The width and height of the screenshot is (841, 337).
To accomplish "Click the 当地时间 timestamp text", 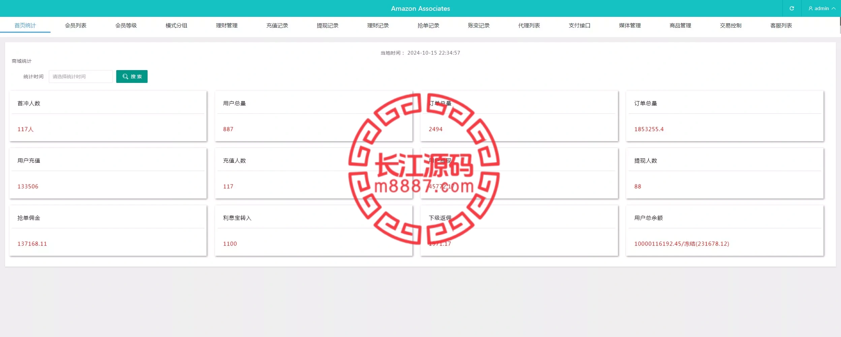I will click(x=420, y=53).
